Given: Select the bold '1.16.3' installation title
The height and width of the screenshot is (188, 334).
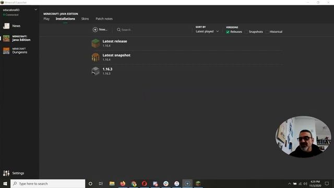Looking at the screenshot, I should [108, 69].
